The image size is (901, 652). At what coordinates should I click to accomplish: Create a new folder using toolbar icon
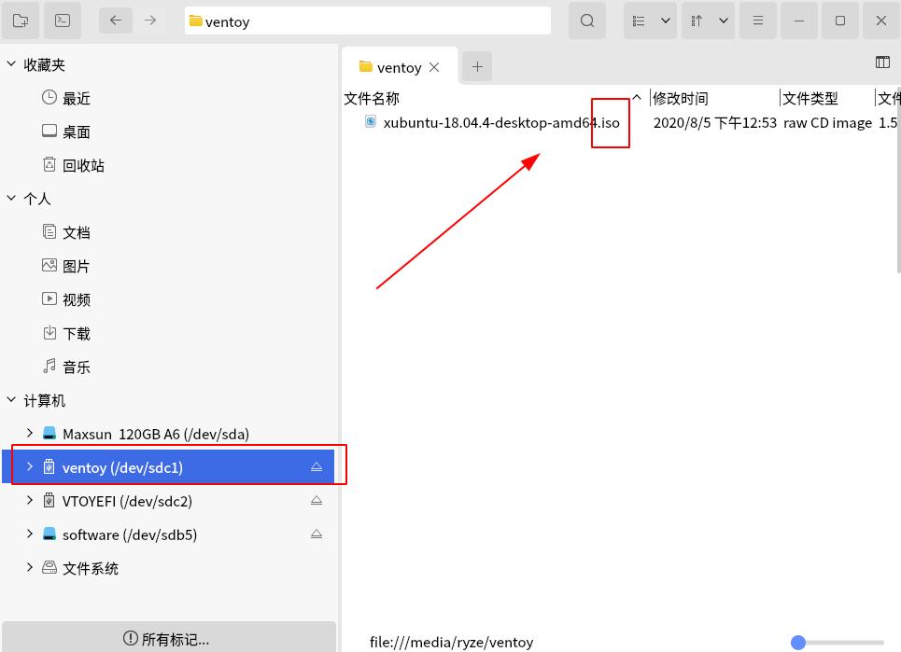(20, 20)
